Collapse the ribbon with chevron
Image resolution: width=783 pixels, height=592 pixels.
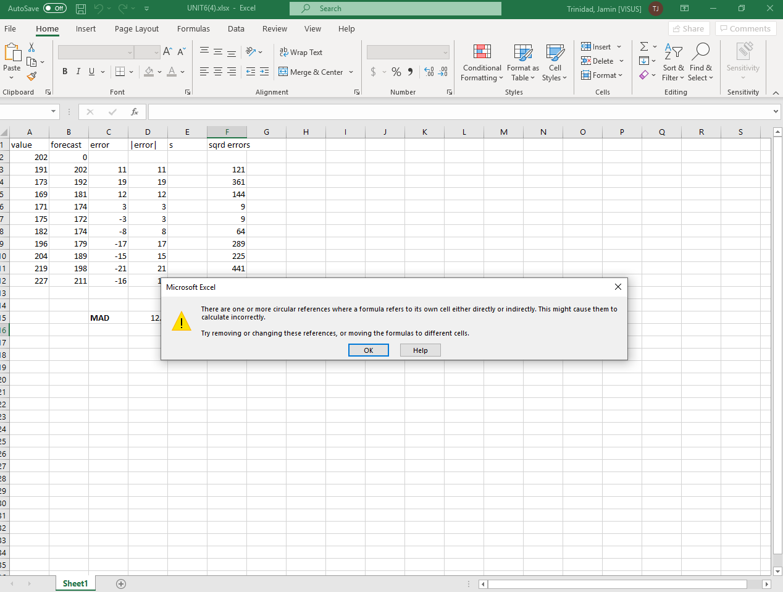[x=776, y=93]
